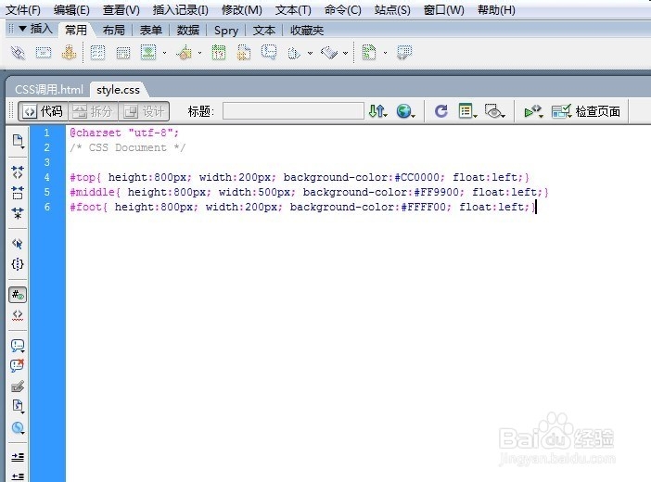Collapse the 插入 panel triangle
651x482 pixels.
pos(22,29)
